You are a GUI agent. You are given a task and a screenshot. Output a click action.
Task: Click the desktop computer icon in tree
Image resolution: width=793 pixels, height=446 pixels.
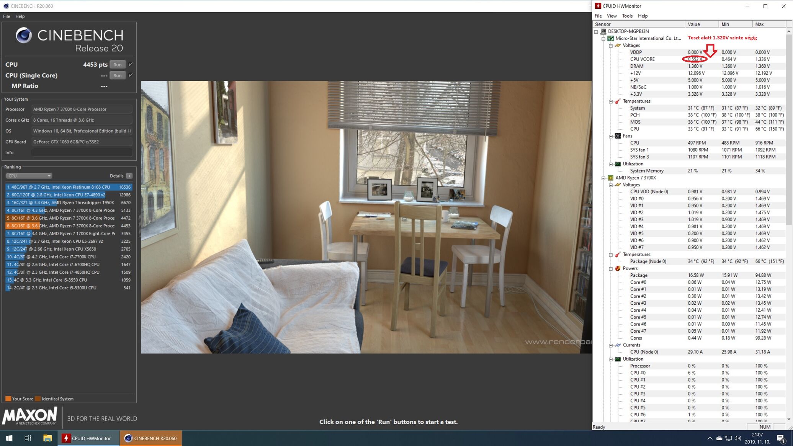click(603, 31)
